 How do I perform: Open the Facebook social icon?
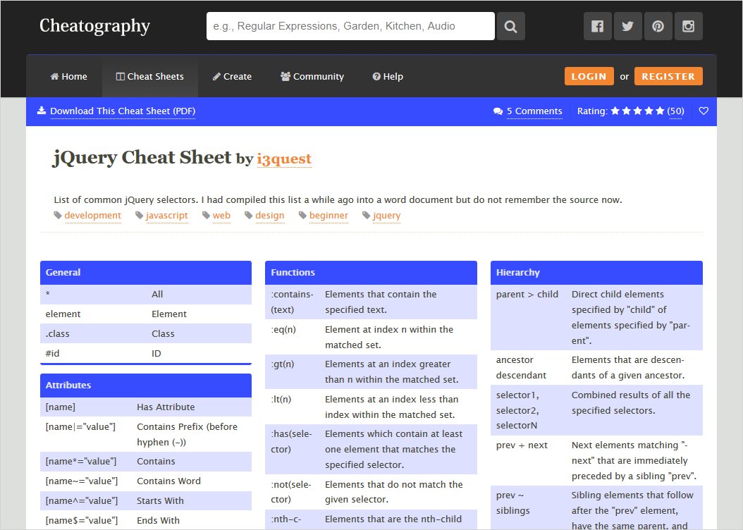click(597, 27)
